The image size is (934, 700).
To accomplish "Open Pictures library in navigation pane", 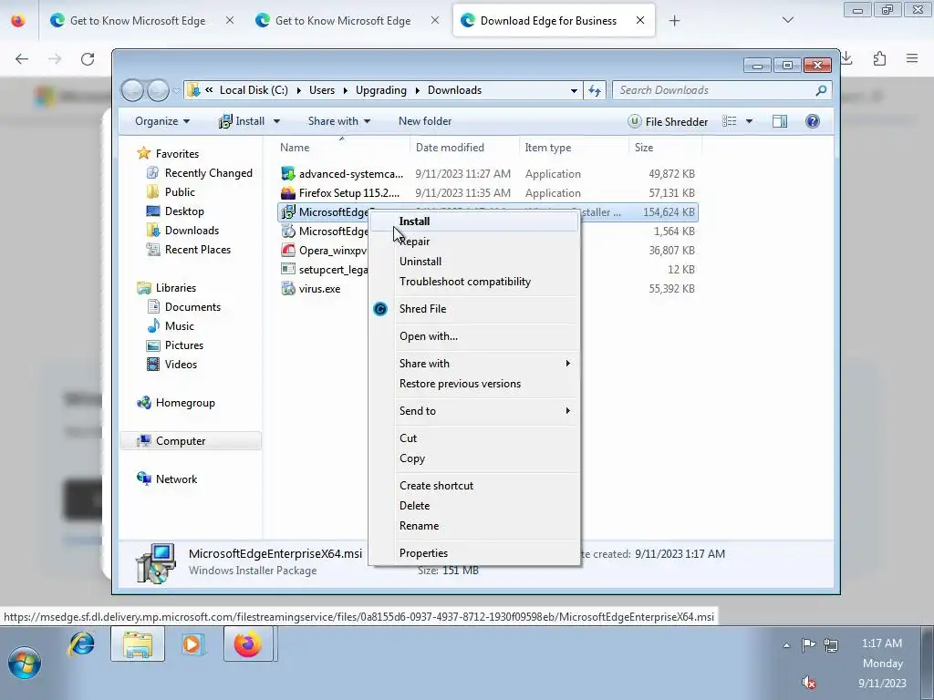I will [x=184, y=345].
